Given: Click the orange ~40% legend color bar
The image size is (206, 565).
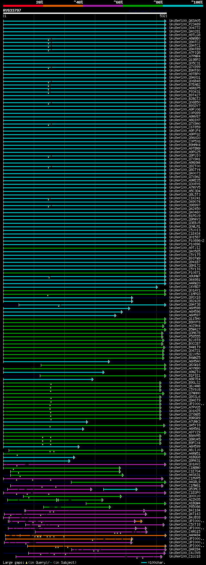Looking at the screenshot, I should [63, 6].
